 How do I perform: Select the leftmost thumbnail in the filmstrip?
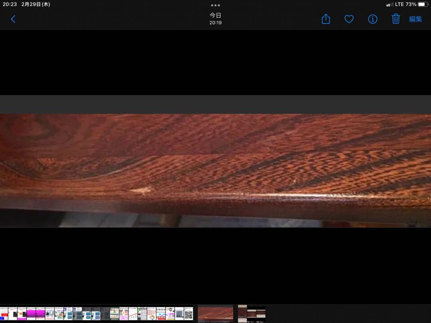pyautogui.click(x=4, y=313)
